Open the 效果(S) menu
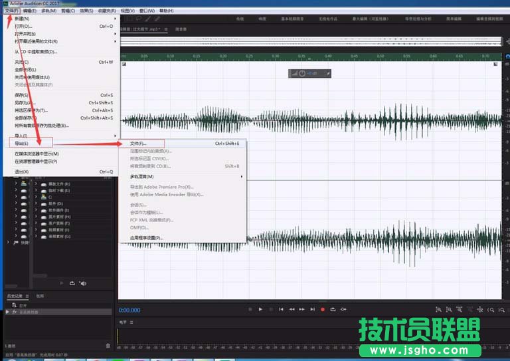510x361 pixels. pyautogui.click(x=86, y=11)
